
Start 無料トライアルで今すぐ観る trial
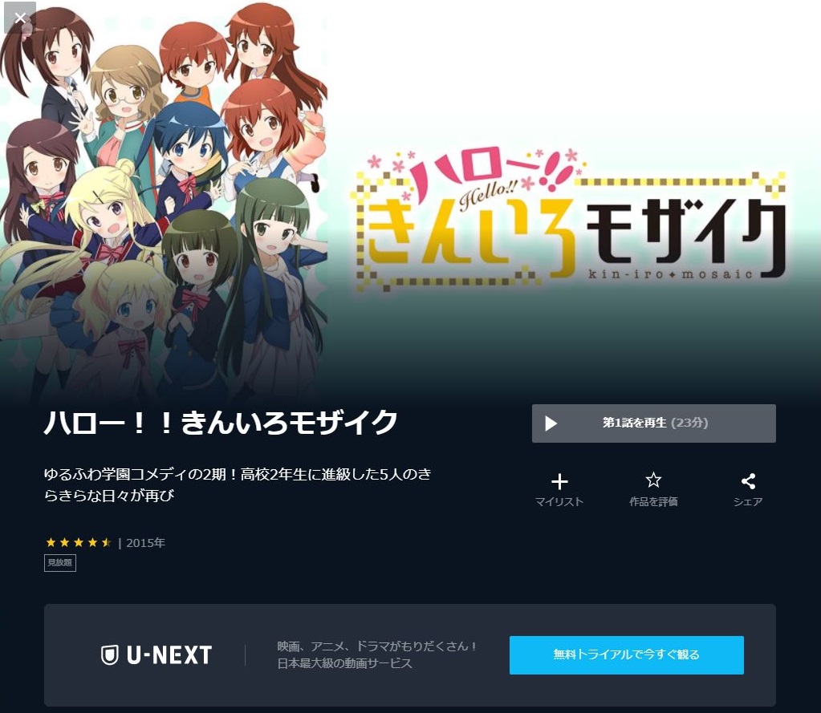(626, 655)
